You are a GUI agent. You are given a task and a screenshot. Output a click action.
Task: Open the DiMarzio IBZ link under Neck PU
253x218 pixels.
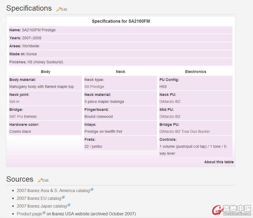pyautogui.click(x=170, y=102)
